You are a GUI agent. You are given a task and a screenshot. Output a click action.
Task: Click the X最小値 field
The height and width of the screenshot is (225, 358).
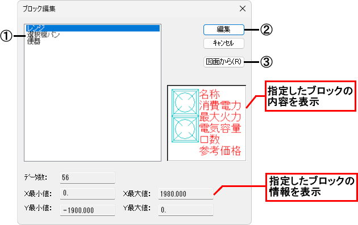88,194
